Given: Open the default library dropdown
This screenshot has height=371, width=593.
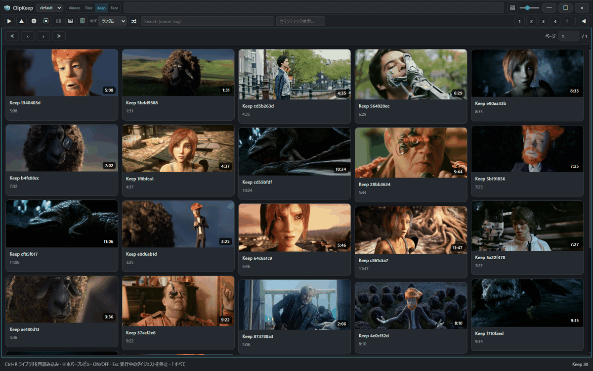Looking at the screenshot, I should click(49, 8).
